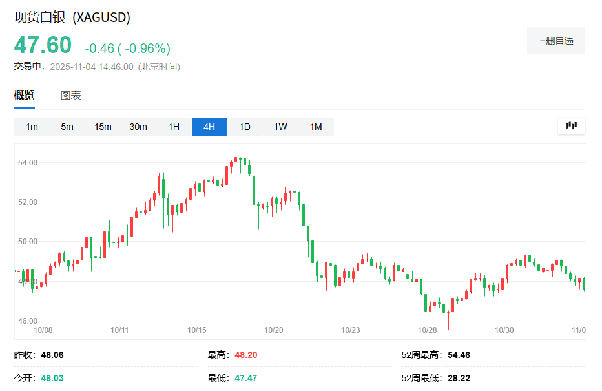Viewport: 602px width, 391px height.
Task: Switch to the 概览 tab
Action: (x=25, y=96)
